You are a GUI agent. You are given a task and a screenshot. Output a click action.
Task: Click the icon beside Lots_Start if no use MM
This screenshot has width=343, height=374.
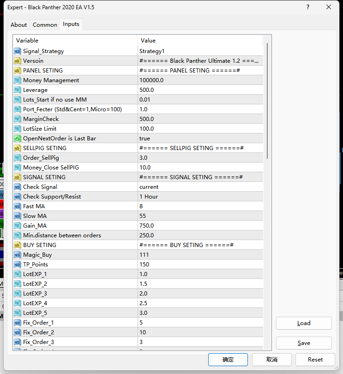click(x=17, y=100)
